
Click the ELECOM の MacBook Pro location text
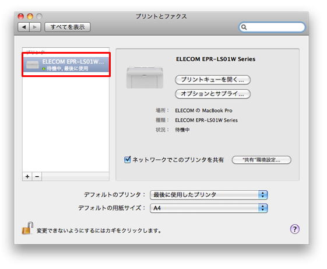point(203,110)
